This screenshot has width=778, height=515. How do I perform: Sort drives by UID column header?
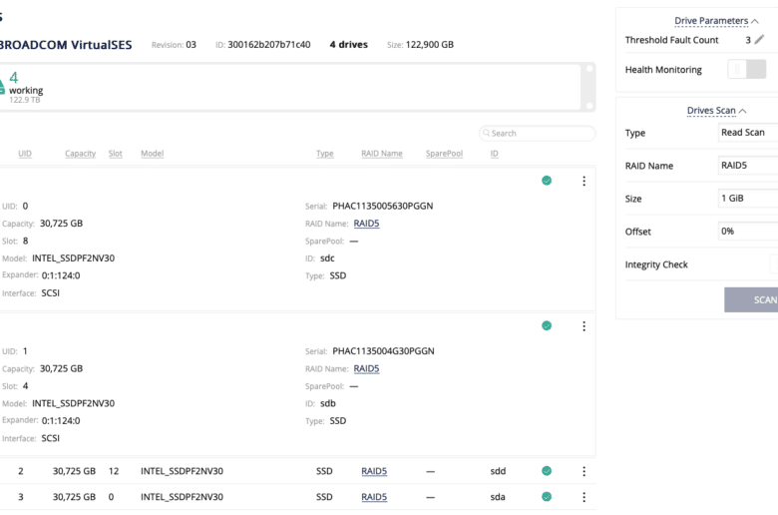coord(25,154)
